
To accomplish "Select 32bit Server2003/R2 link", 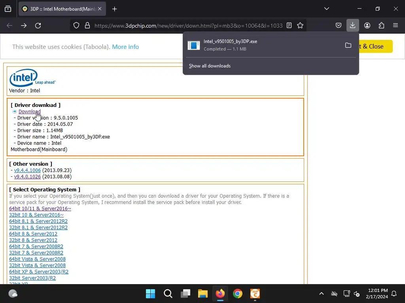I will pyautogui.click(x=32, y=278).
